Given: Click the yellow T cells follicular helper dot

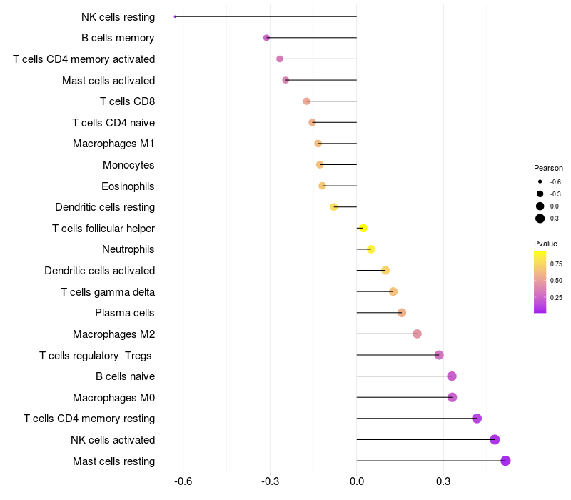Looking at the screenshot, I should click(x=363, y=228).
